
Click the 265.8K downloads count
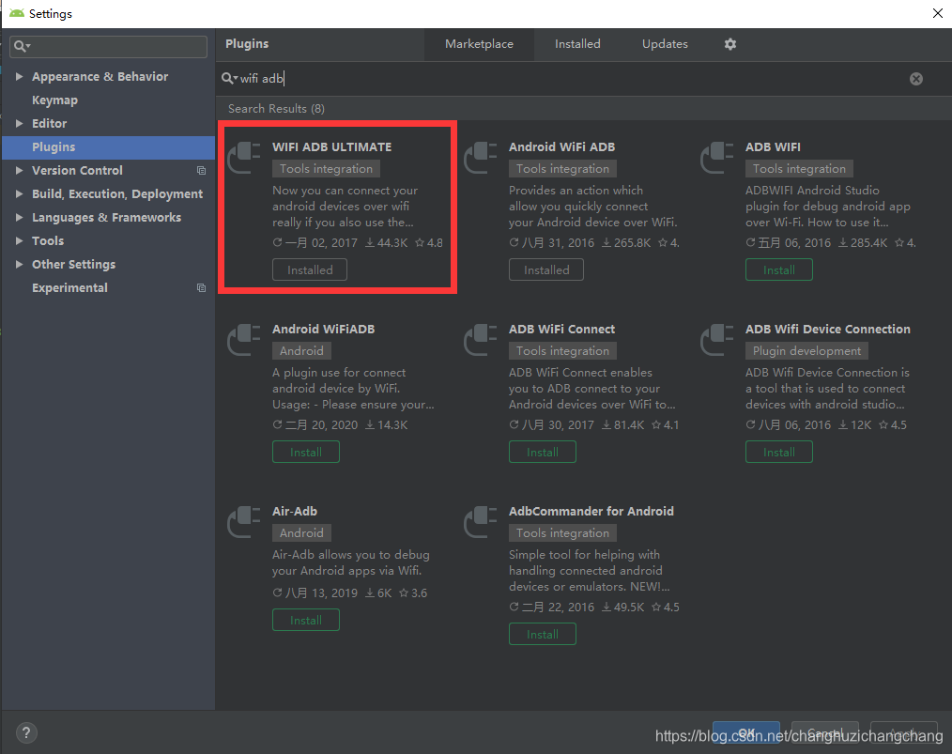click(626, 243)
